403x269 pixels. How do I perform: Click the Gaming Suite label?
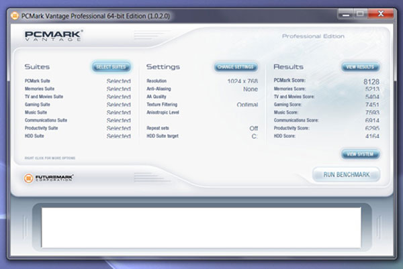click(x=37, y=105)
